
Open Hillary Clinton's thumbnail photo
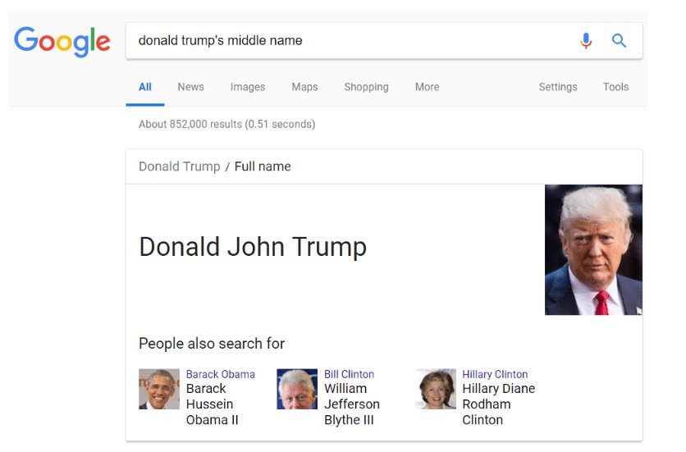coord(435,389)
